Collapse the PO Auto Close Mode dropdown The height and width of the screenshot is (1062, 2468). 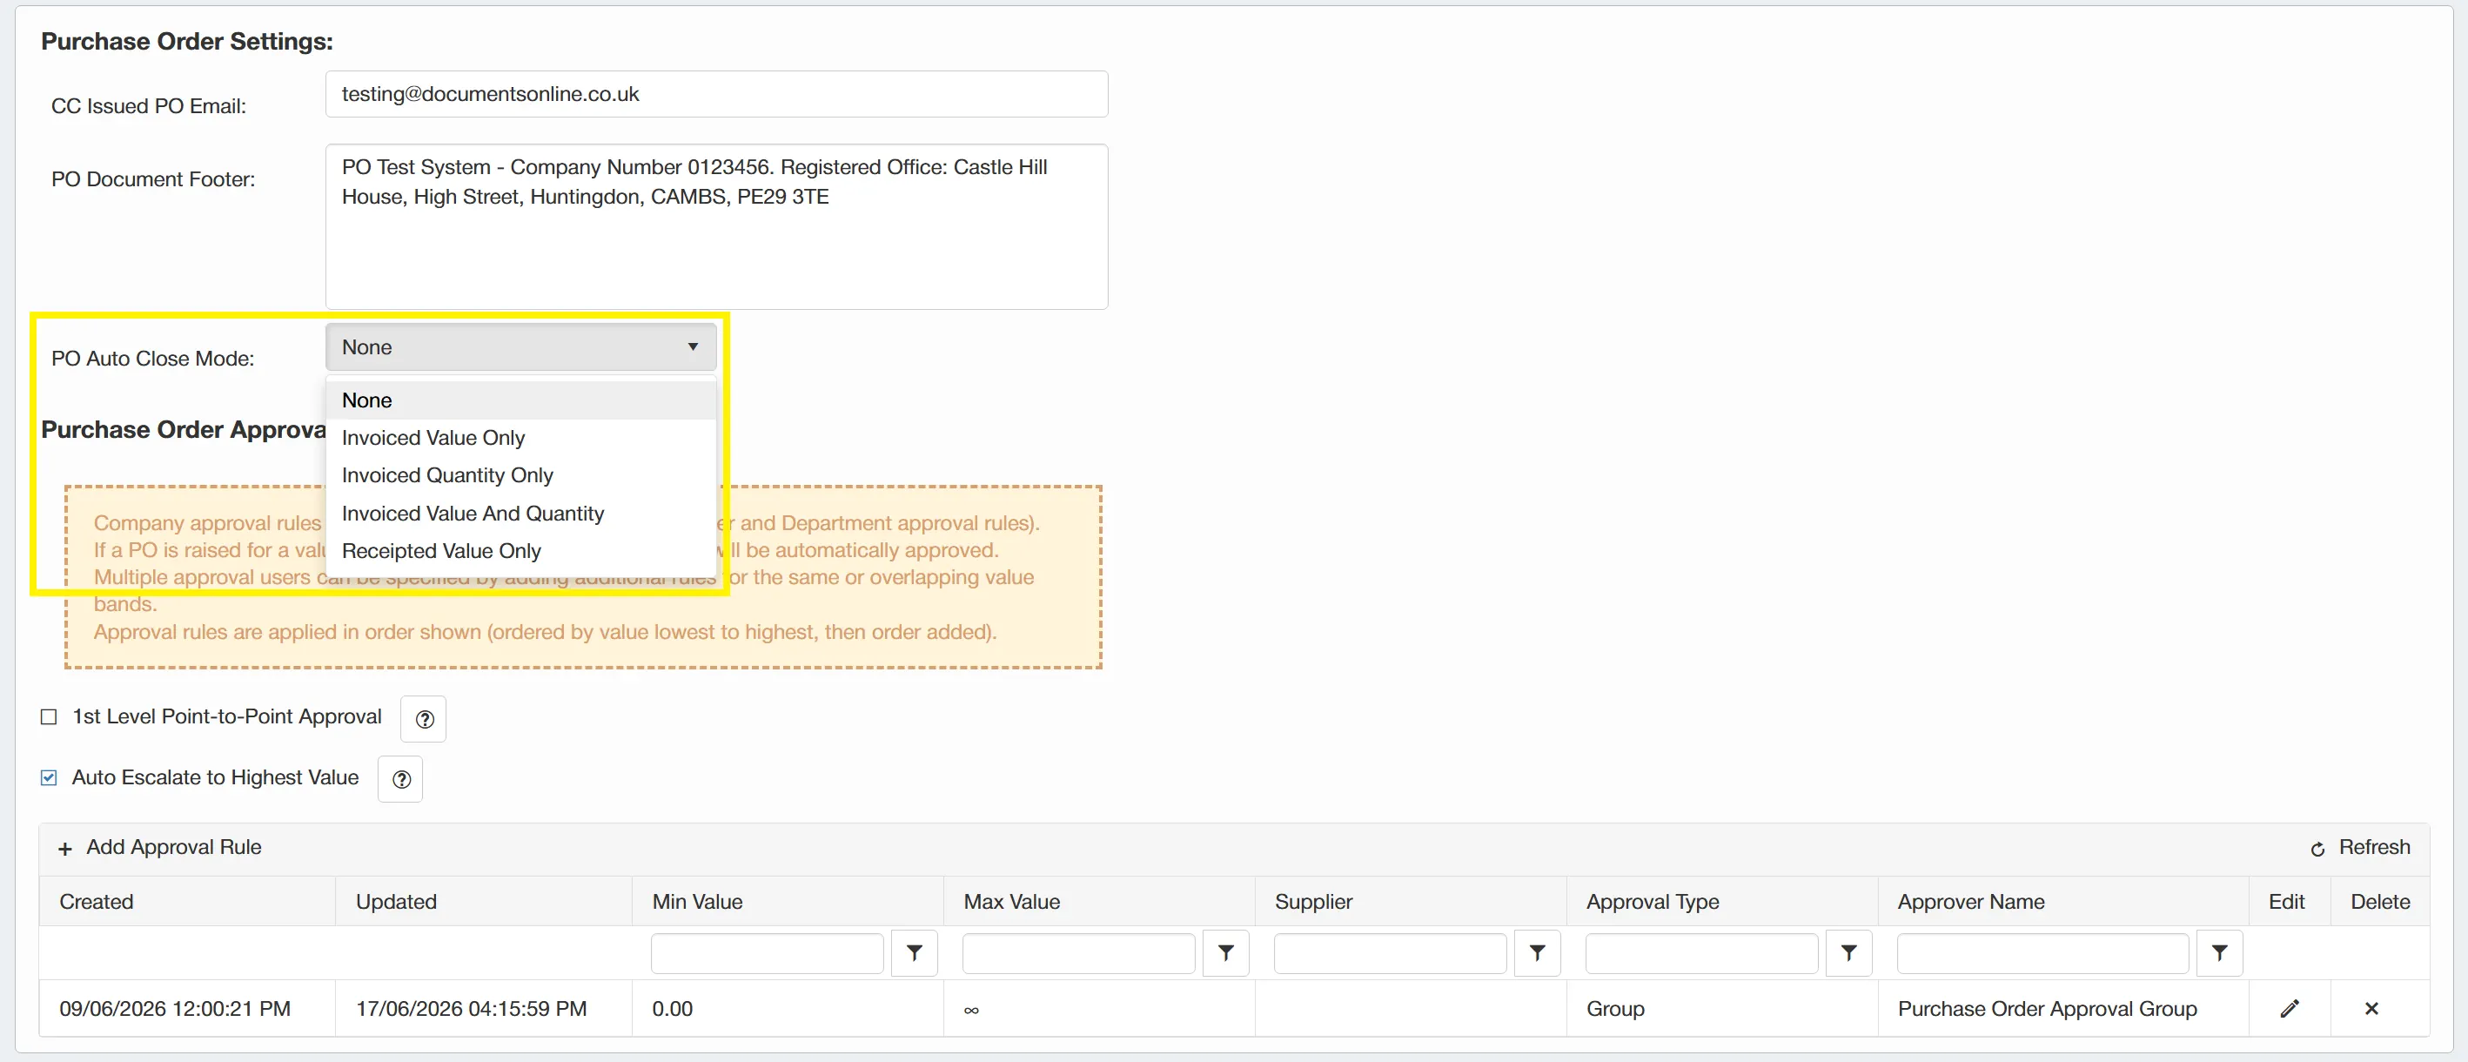click(521, 347)
